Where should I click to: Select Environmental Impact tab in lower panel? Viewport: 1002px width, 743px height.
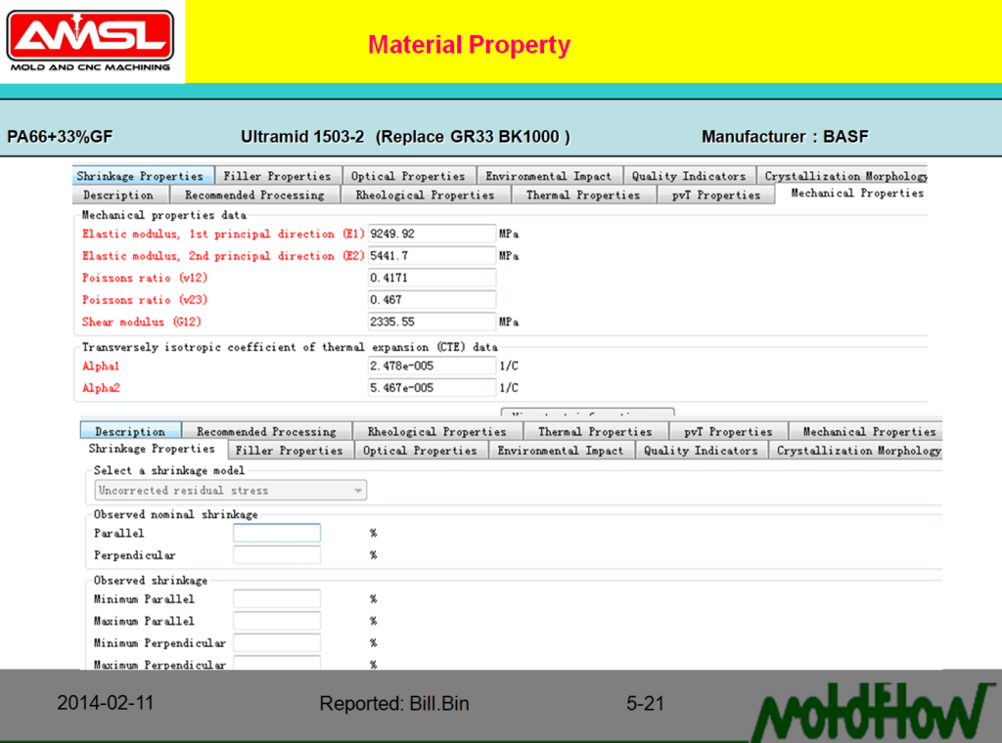[561, 451]
